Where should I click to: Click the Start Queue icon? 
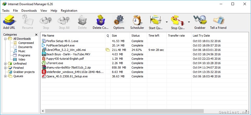pos(155,20)
